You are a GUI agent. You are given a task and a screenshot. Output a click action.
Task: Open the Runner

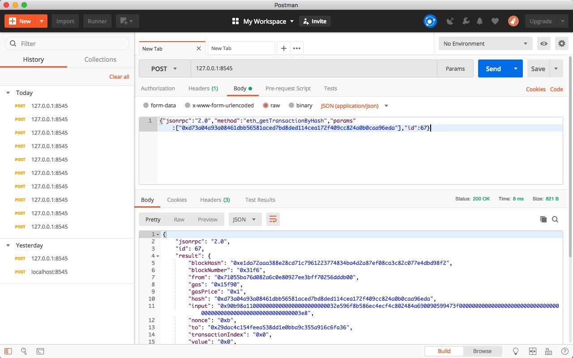97,21
